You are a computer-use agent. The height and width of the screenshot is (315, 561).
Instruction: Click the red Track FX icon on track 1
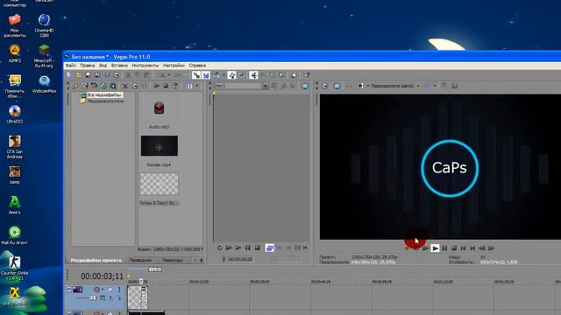click(96, 290)
